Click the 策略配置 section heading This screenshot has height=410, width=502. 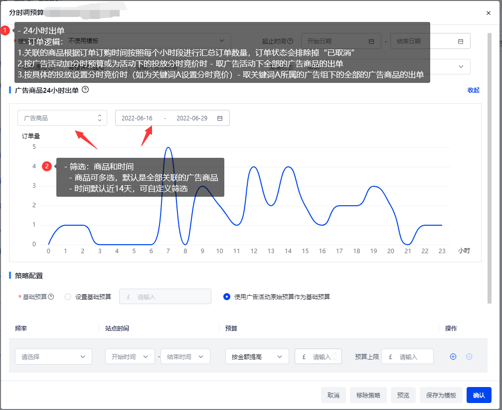tap(29, 276)
